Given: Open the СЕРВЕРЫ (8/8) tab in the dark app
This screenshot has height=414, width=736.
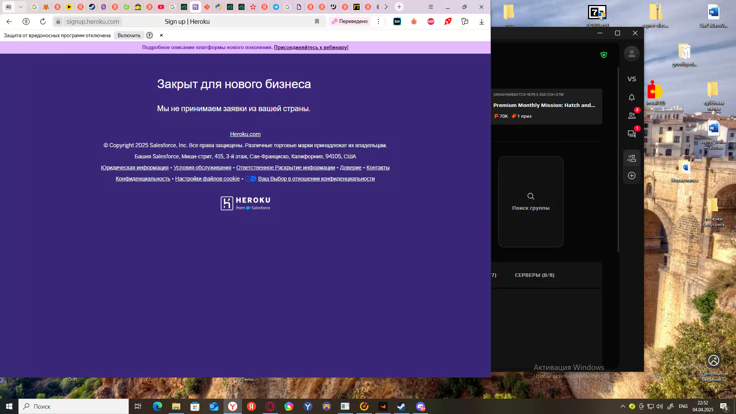Looking at the screenshot, I should [x=534, y=275].
